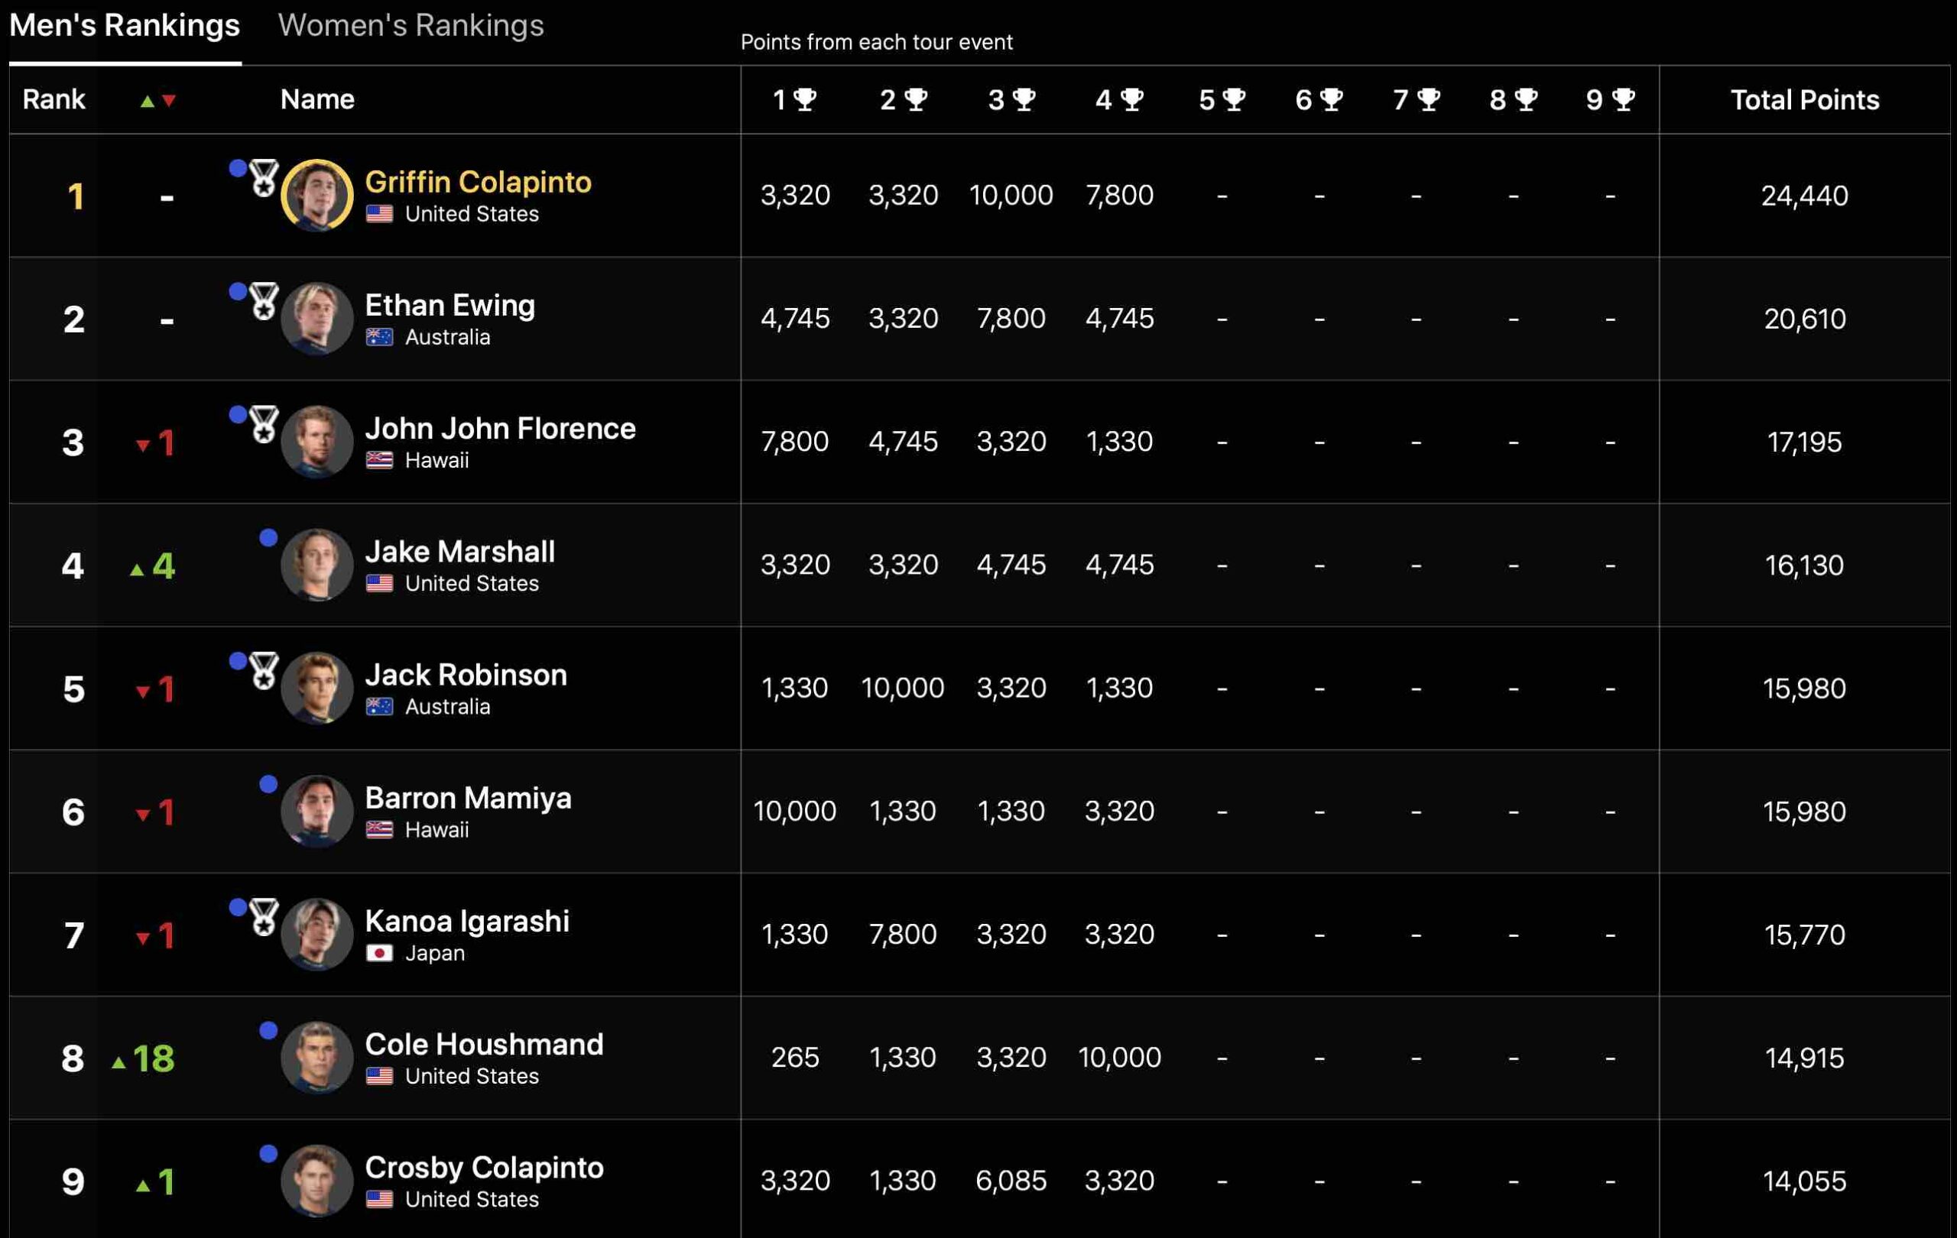Sort table by Total Points header
The image size is (1957, 1238).
click(x=1804, y=99)
